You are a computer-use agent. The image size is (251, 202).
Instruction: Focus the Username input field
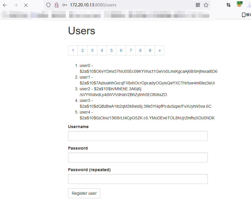[x=138, y=136]
